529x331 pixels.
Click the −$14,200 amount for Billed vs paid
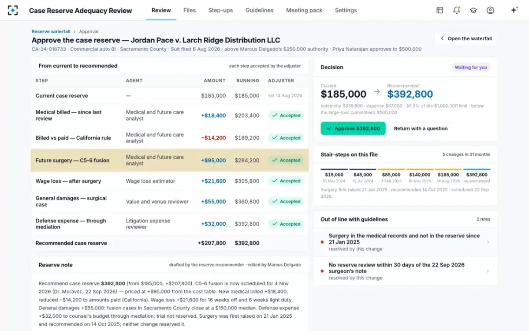[x=213, y=138]
